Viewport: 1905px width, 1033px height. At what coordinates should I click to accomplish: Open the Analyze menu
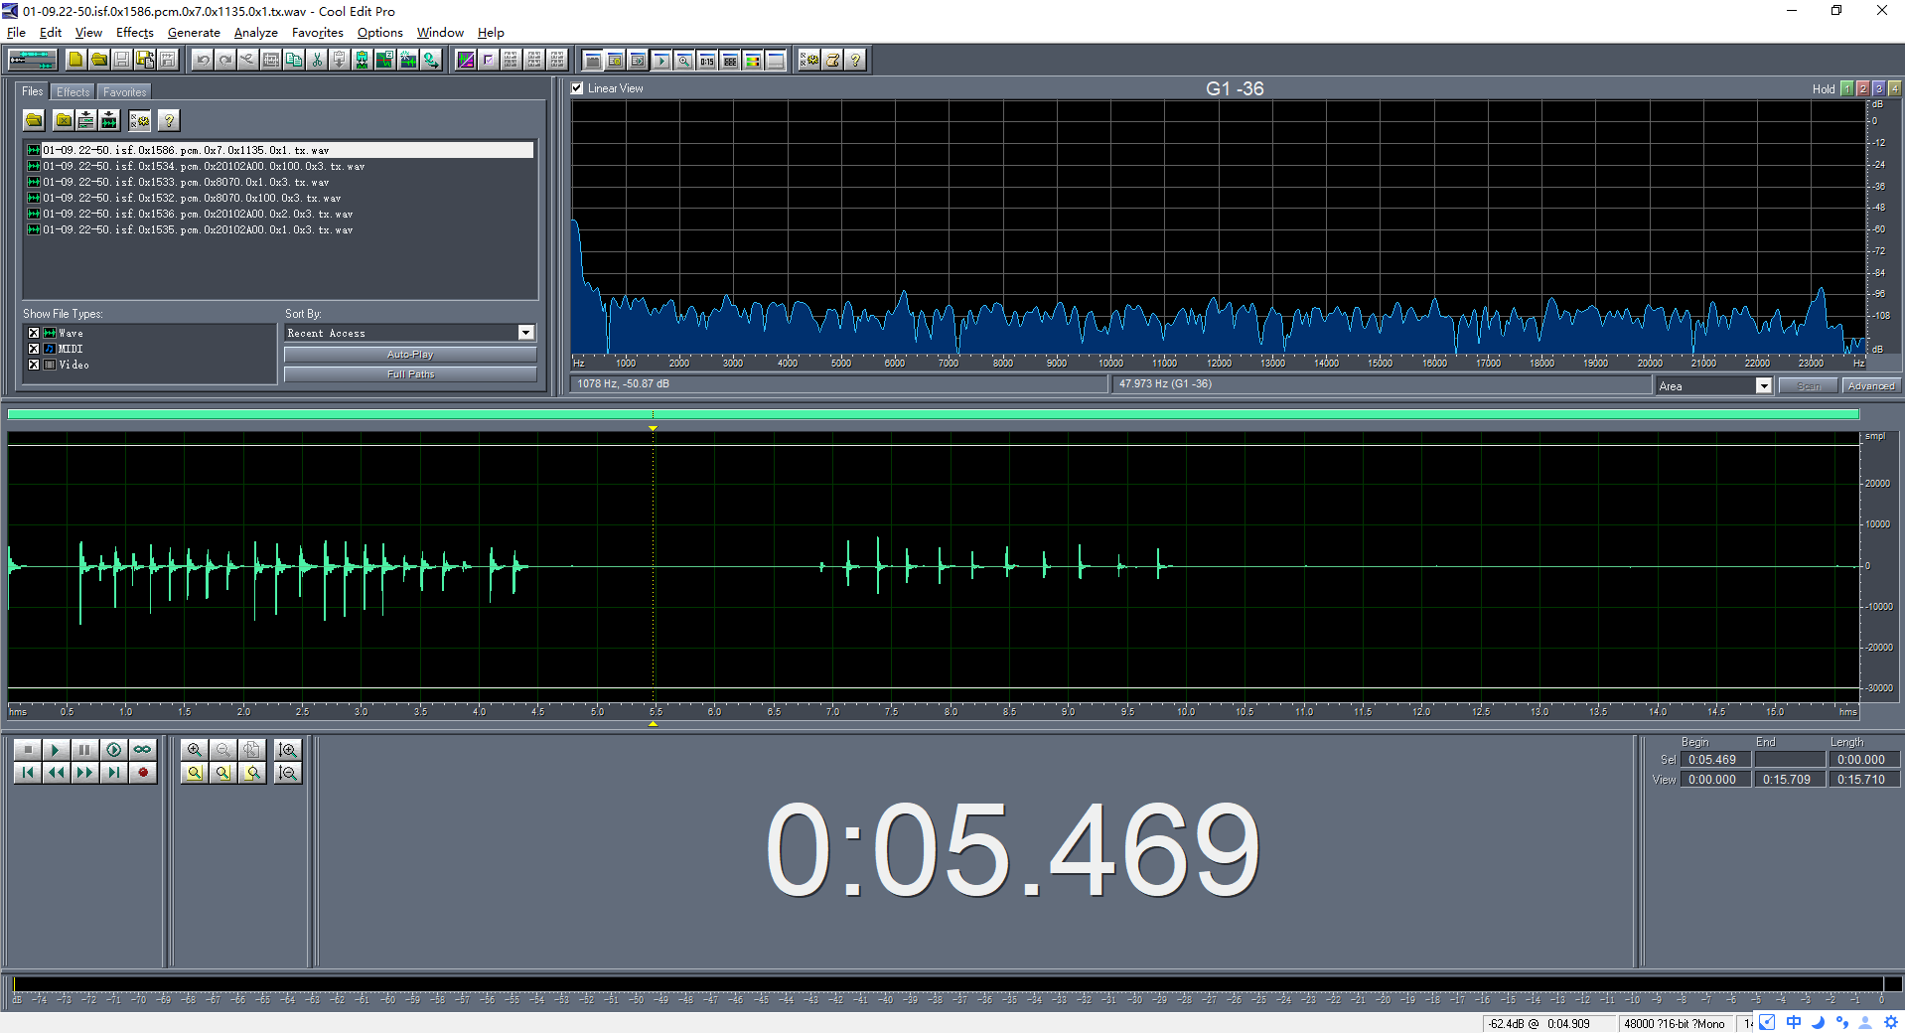coord(255,32)
